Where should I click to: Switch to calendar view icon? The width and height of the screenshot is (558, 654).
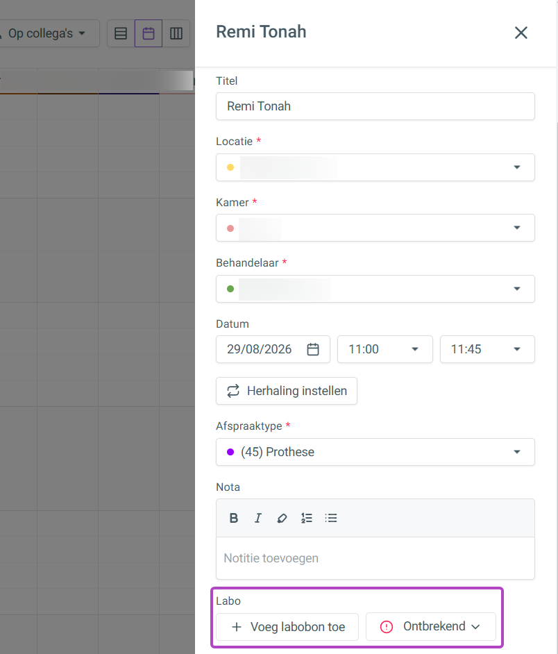149,33
